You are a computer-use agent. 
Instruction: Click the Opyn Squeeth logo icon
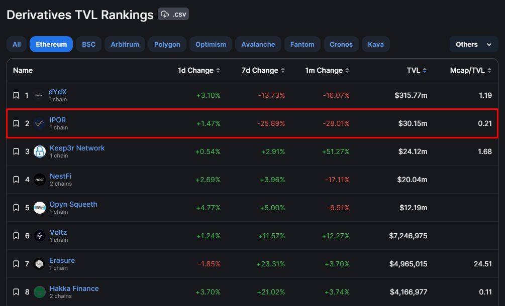coord(40,208)
